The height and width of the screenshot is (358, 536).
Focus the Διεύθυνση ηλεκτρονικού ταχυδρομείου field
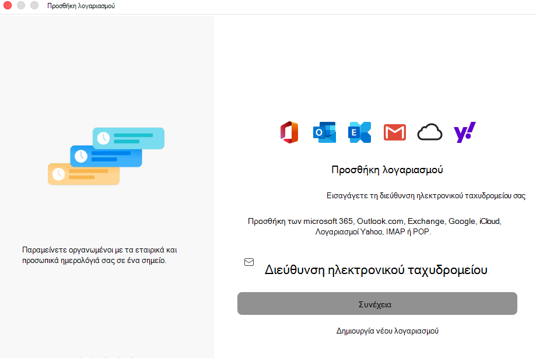click(376, 269)
